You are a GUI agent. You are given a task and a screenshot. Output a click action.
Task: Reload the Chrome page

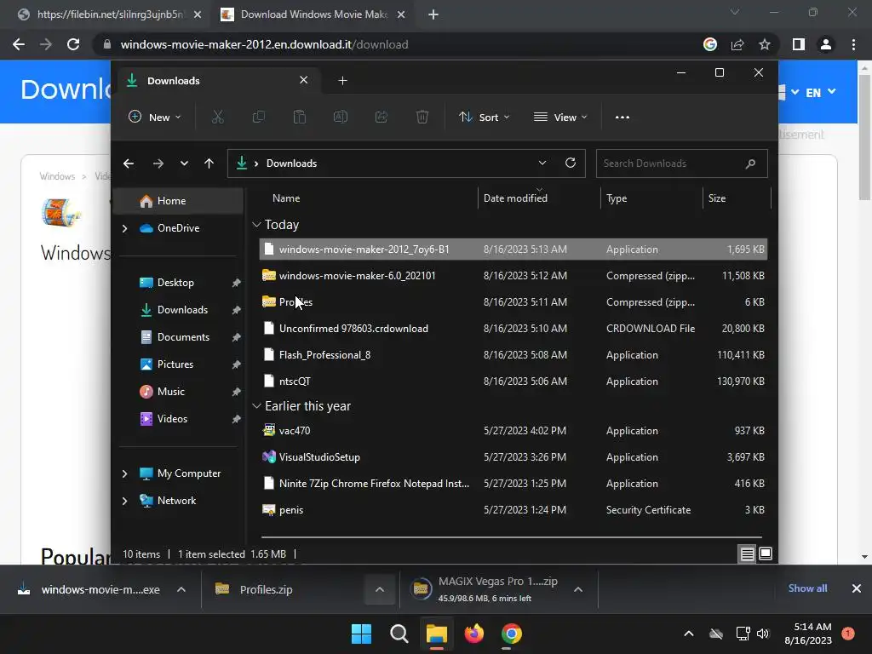click(73, 44)
